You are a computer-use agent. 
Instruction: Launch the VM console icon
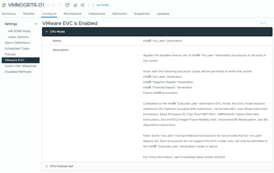click(x=68, y=5)
